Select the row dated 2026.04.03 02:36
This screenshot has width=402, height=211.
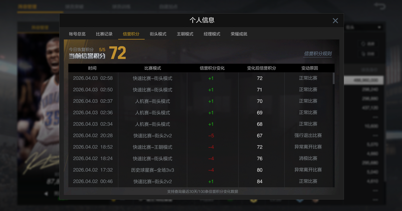click(200, 113)
